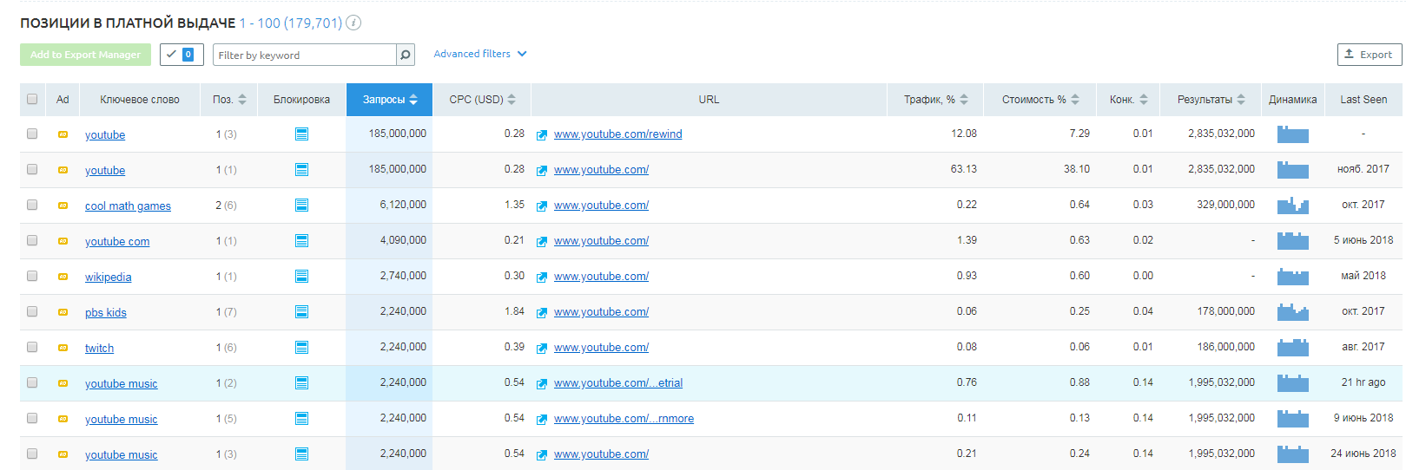Open the ad block icon for the twitch row
1406x470 pixels.
[301, 348]
